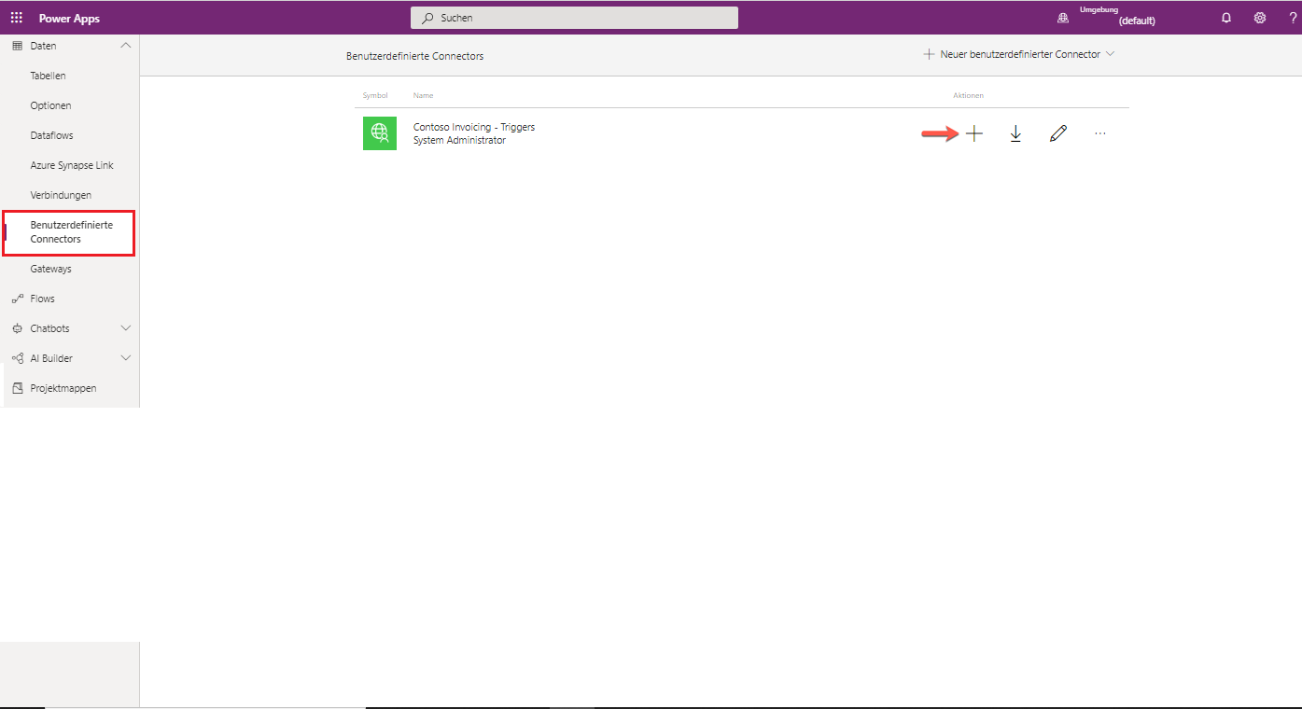Click the green Contoso connector symbol
This screenshot has width=1302, height=709.
[x=379, y=133]
